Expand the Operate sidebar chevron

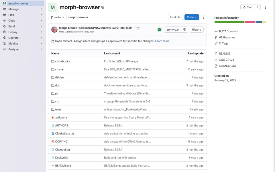tap(41, 38)
